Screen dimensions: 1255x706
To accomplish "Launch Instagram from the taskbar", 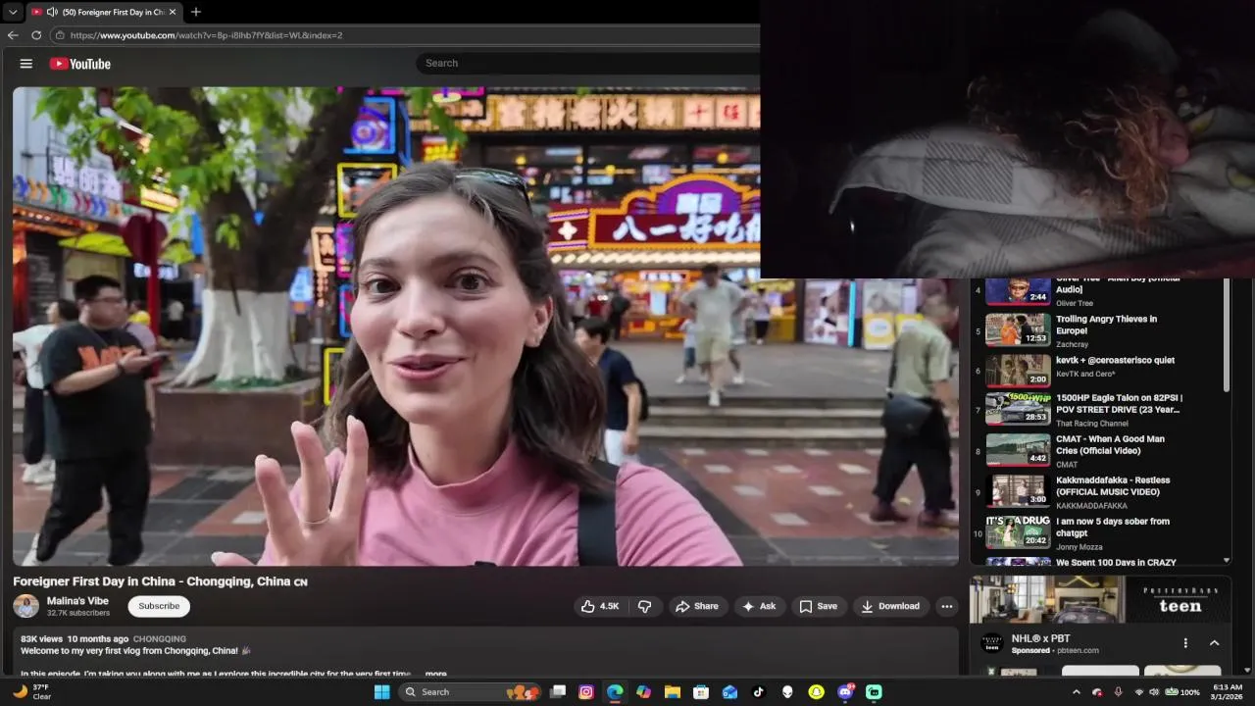I will [586, 691].
